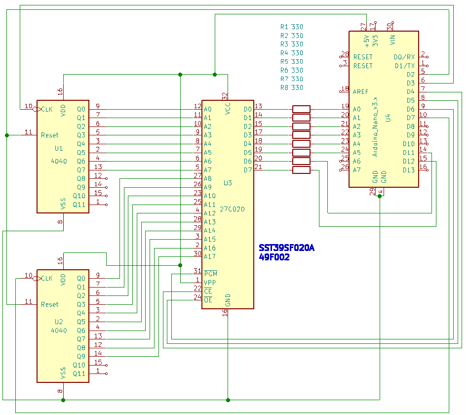Screen dimensions: 469x415
Task: Click the "Reset" pin label on U2
Action: pos(50,304)
